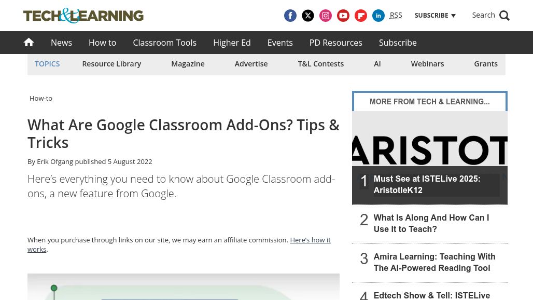Click the Search text field in header
Image resolution: width=533 pixels, height=300 pixels.
[483, 15]
